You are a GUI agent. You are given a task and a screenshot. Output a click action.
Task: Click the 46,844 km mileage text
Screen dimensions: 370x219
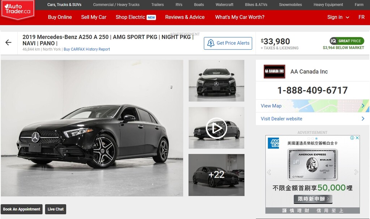pyautogui.click(x=31, y=49)
